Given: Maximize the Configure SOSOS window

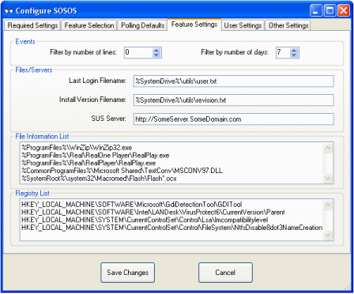Looking at the screenshot, I should (330, 11).
